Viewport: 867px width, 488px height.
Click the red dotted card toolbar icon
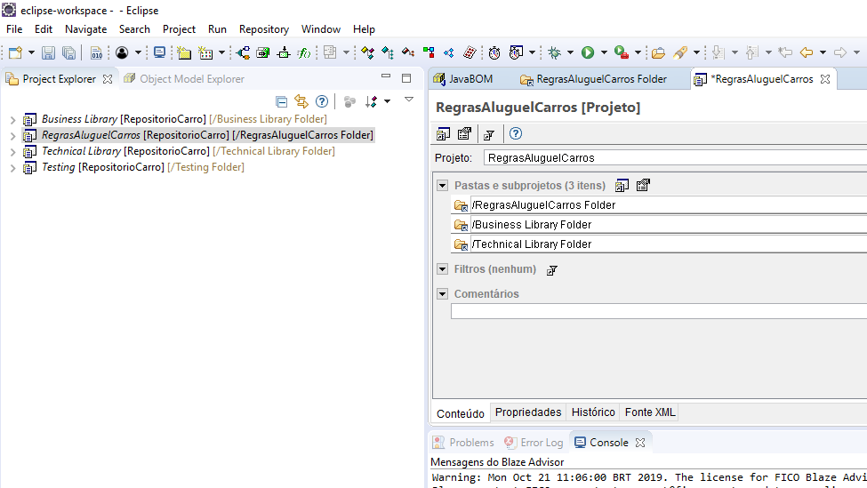coord(470,52)
